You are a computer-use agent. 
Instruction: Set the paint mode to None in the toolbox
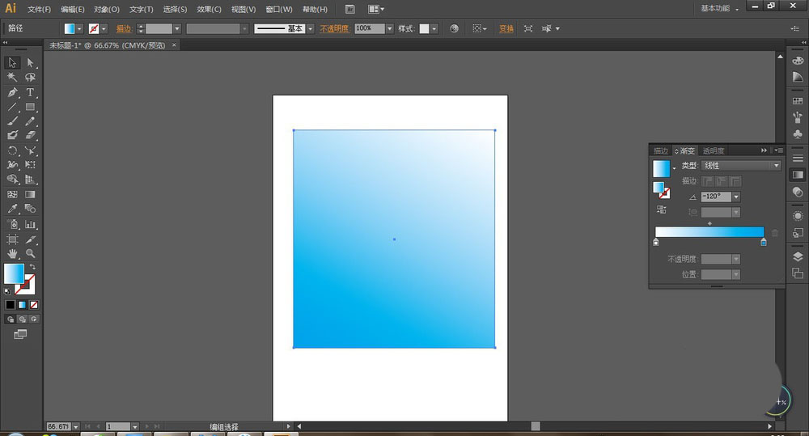(x=35, y=305)
